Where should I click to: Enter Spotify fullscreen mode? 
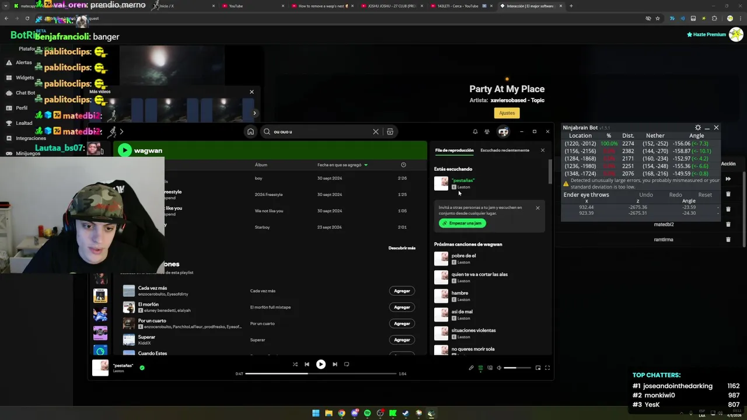pyautogui.click(x=547, y=368)
